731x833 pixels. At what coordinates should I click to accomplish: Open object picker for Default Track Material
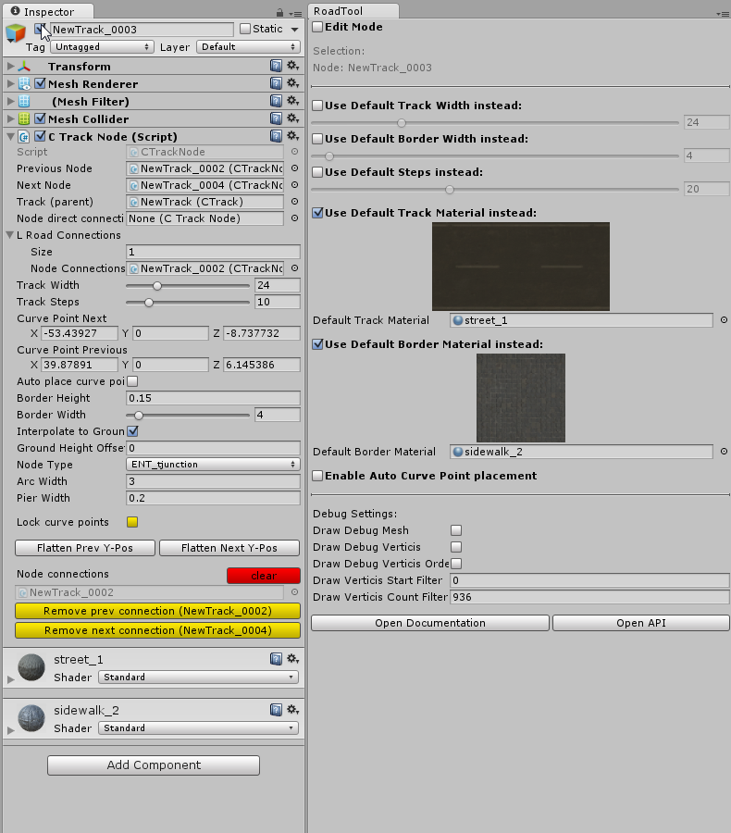point(724,320)
